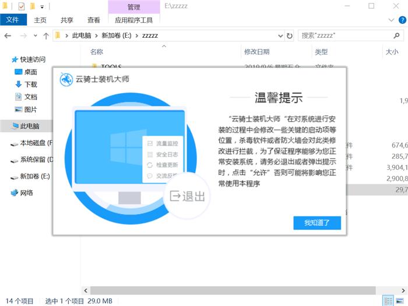Screen dimensions: 408x306
Task: Click the 图片 picture icon
Action: pos(19,109)
